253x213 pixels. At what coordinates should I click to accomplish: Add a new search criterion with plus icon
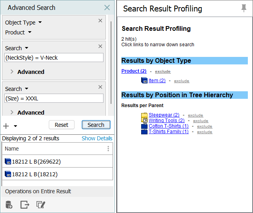point(6,126)
